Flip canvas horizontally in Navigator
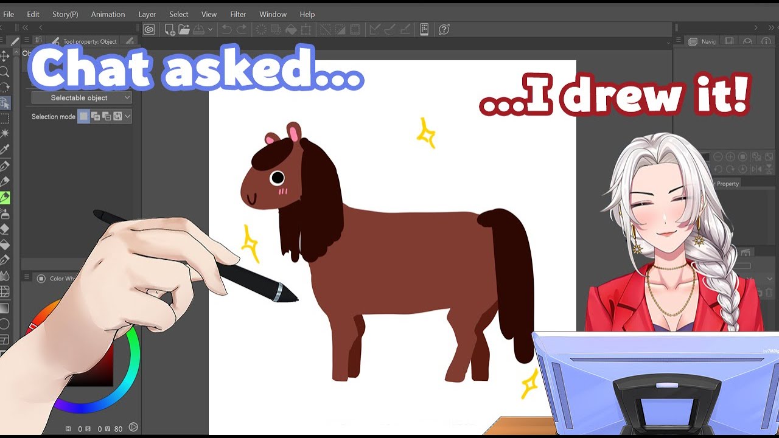Image resolution: width=779 pixels, height=438 pixels. click(756, 169)
